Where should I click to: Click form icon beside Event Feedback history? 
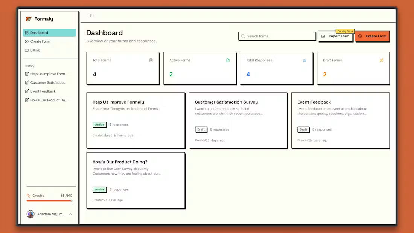pos(27,91)
